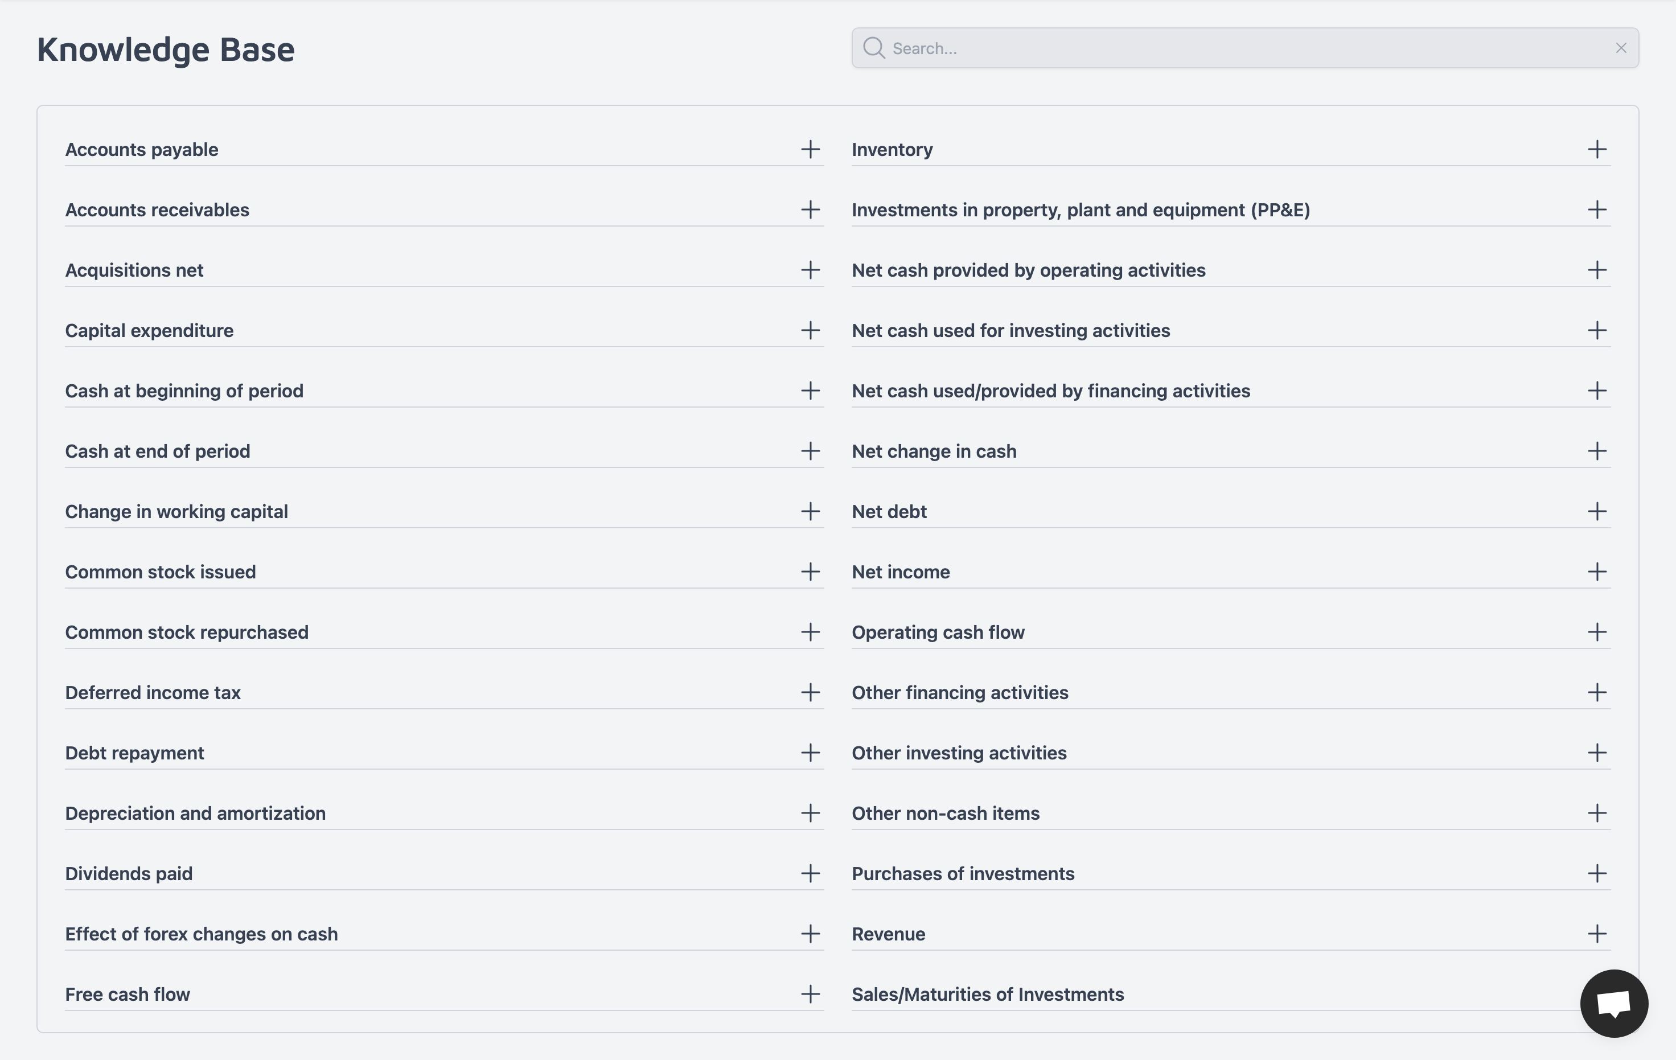Select the Deferred income tax text
The height and width of the screenshot is (1060, 1676).
[x=153, y=692]
